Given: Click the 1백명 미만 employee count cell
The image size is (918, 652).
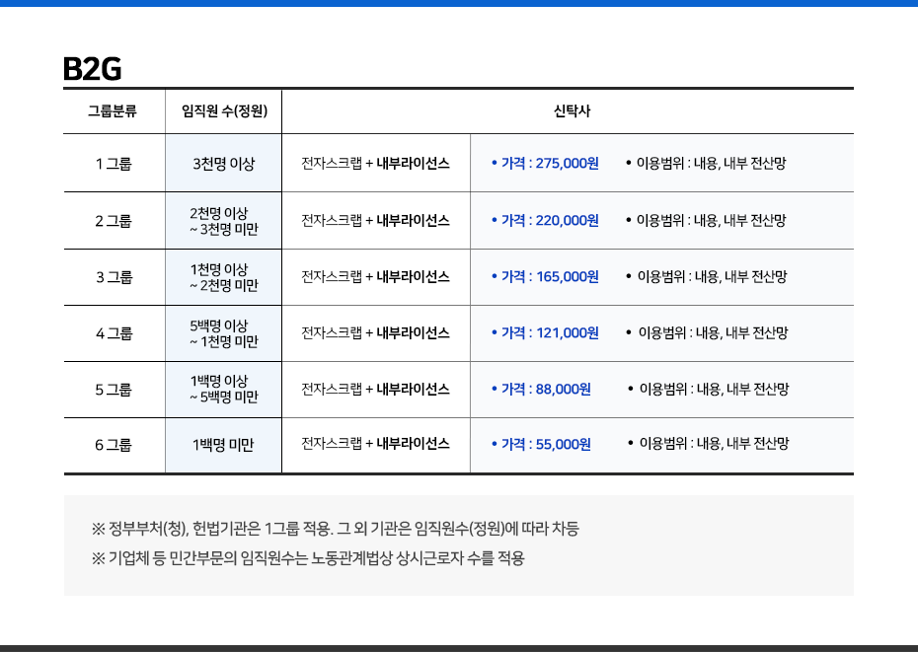Looking at the screenshot, I should pos(223,445).
